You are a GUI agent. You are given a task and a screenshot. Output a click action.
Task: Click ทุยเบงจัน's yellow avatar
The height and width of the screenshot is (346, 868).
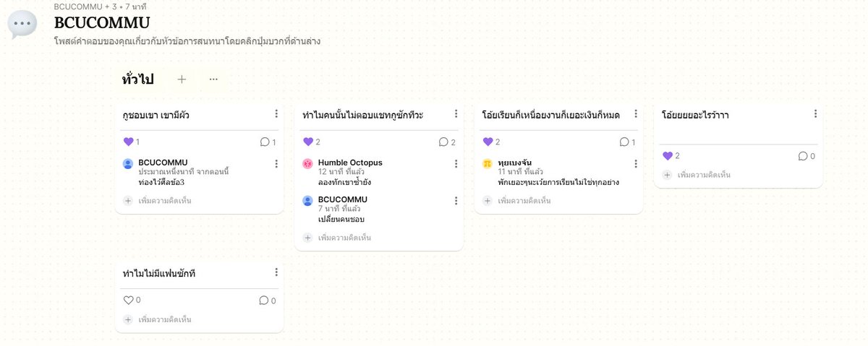click(x=488, y=164)
